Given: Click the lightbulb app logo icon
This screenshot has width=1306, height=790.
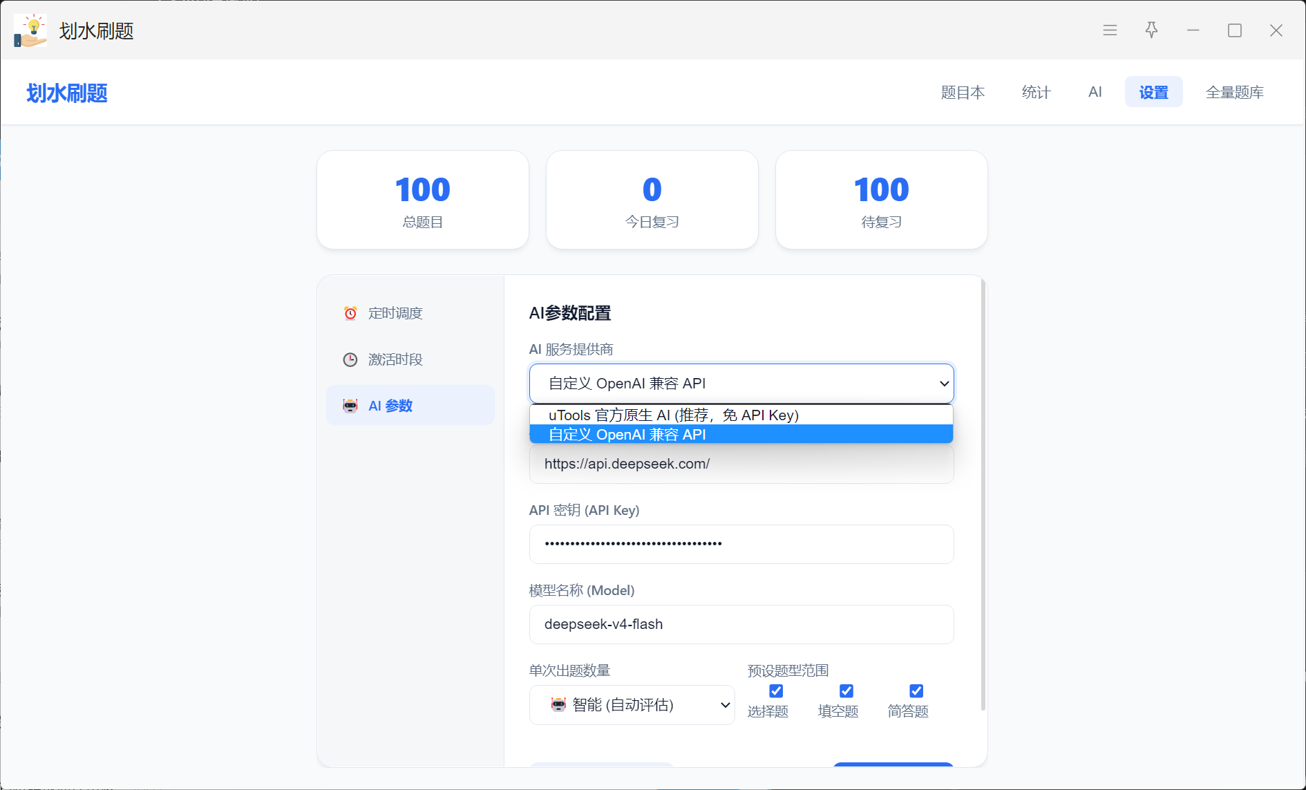Looking at the screenshot, I should [x=30, y=30].
